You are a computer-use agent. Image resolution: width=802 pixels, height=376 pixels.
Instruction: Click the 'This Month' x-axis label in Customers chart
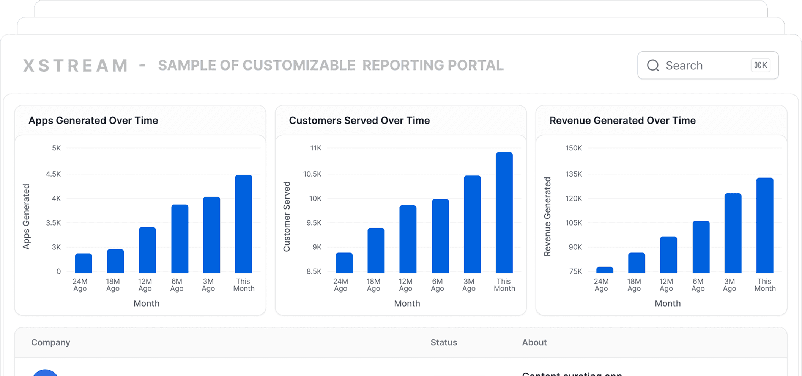[504, 285]
